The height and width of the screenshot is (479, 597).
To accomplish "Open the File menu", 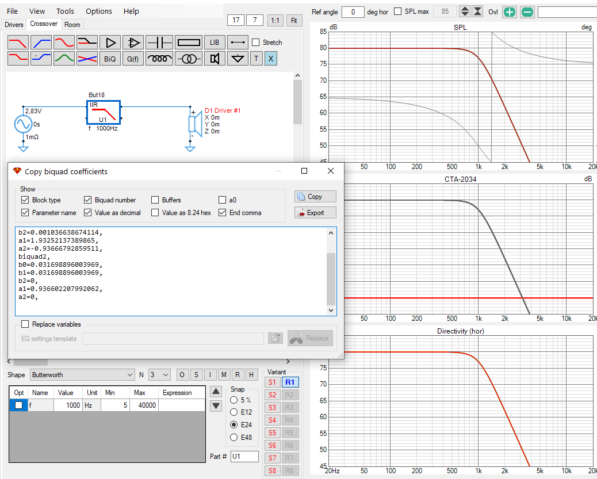I will (12, 11).
